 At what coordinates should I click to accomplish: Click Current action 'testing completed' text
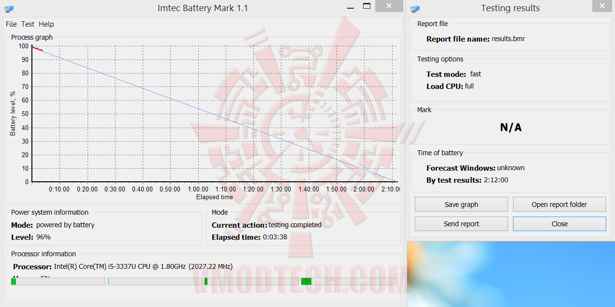295,225
